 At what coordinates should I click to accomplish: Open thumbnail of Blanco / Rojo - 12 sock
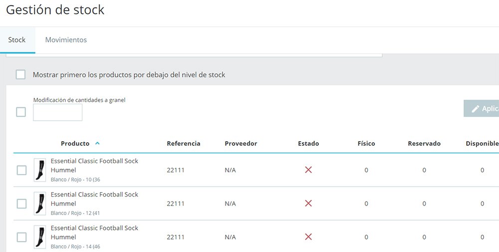point(40,204)
